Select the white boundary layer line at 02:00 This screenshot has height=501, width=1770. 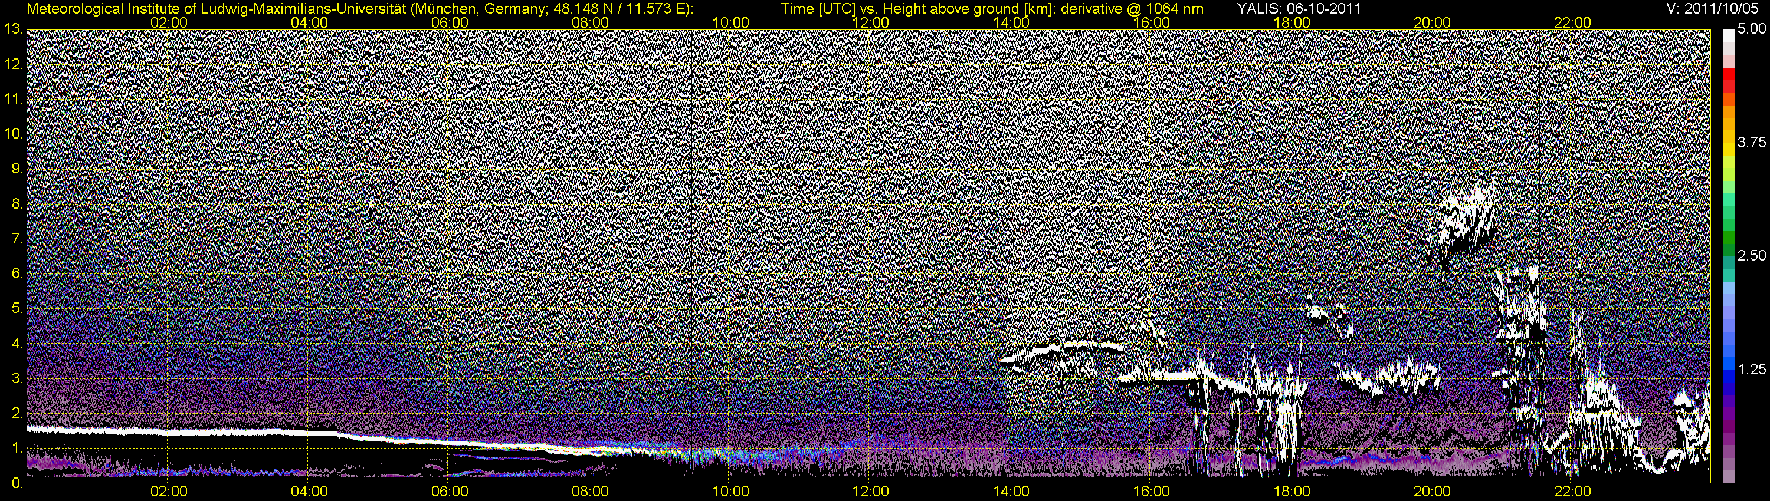[x=169, y=433]
